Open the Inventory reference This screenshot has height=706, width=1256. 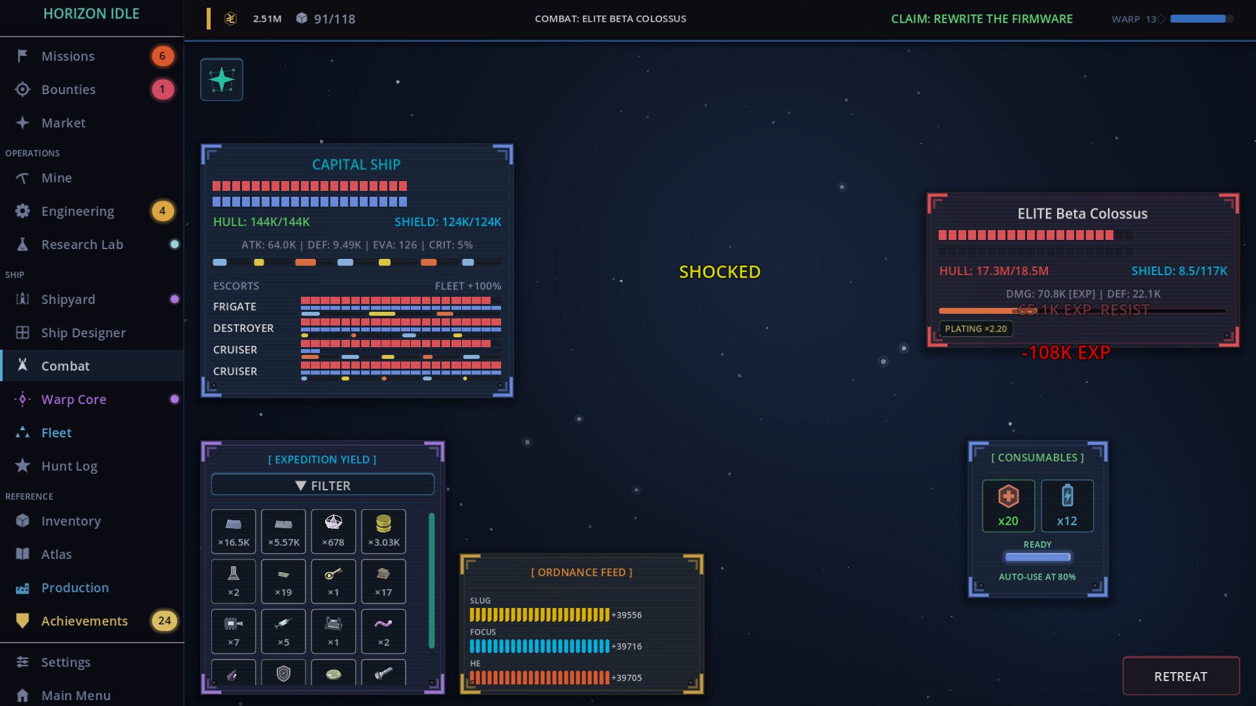point(92,521)
